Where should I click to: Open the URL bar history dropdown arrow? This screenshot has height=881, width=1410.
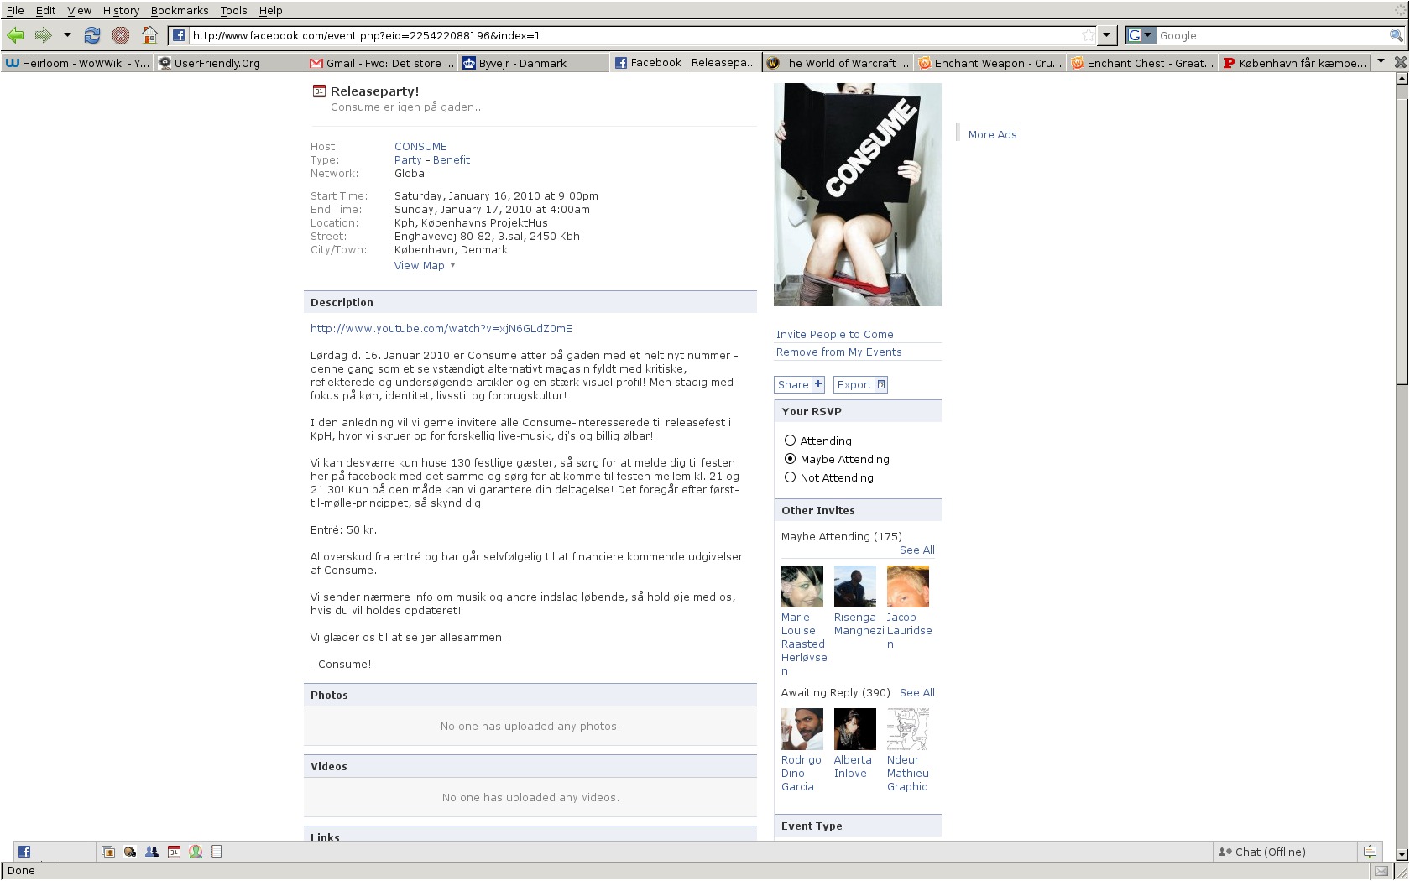coord(1107,35)
